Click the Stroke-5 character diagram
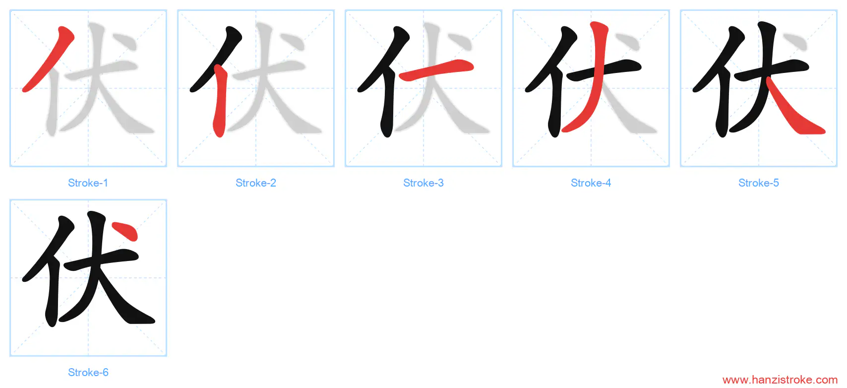 759,88
